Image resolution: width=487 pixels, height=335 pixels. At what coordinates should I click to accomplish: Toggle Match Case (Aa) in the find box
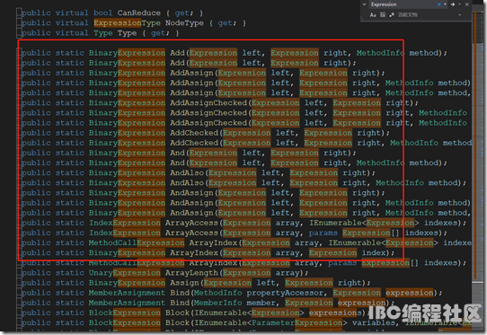373,15
